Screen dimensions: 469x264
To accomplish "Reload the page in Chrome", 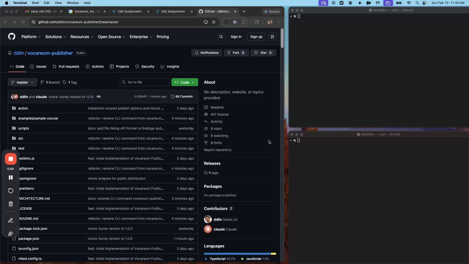I will click(x=23, y=22).
